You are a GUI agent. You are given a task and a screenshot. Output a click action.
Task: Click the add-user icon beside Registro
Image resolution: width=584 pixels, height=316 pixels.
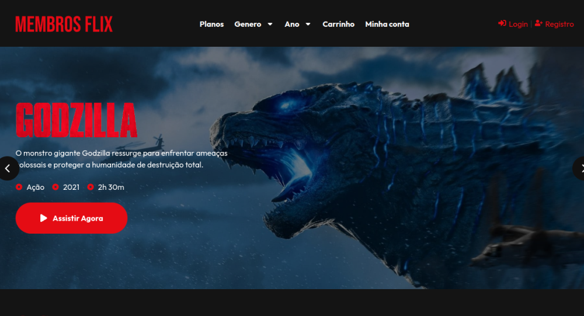coord(538,23)
